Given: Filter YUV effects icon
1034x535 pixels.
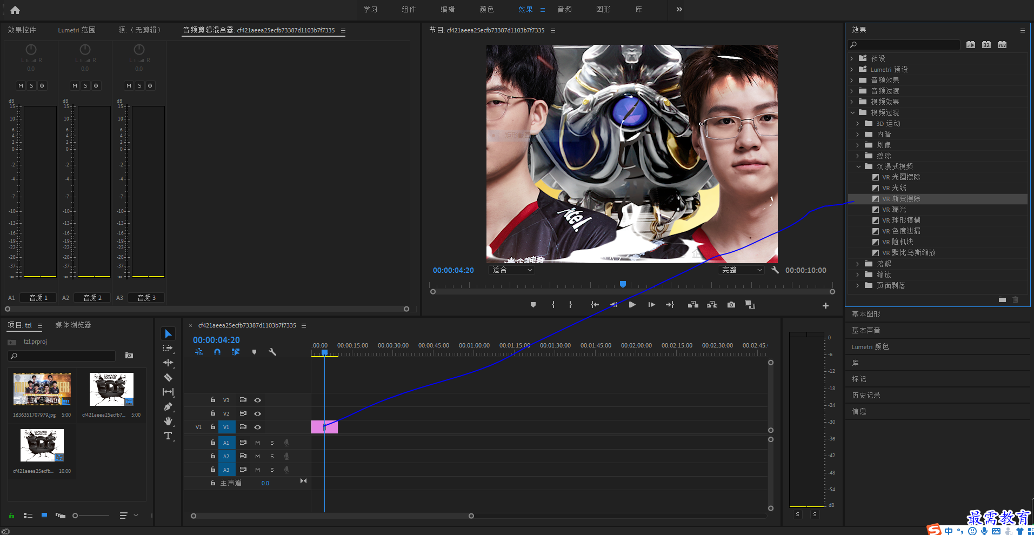Looking at the screenshot, I should tap(1002, 45).
